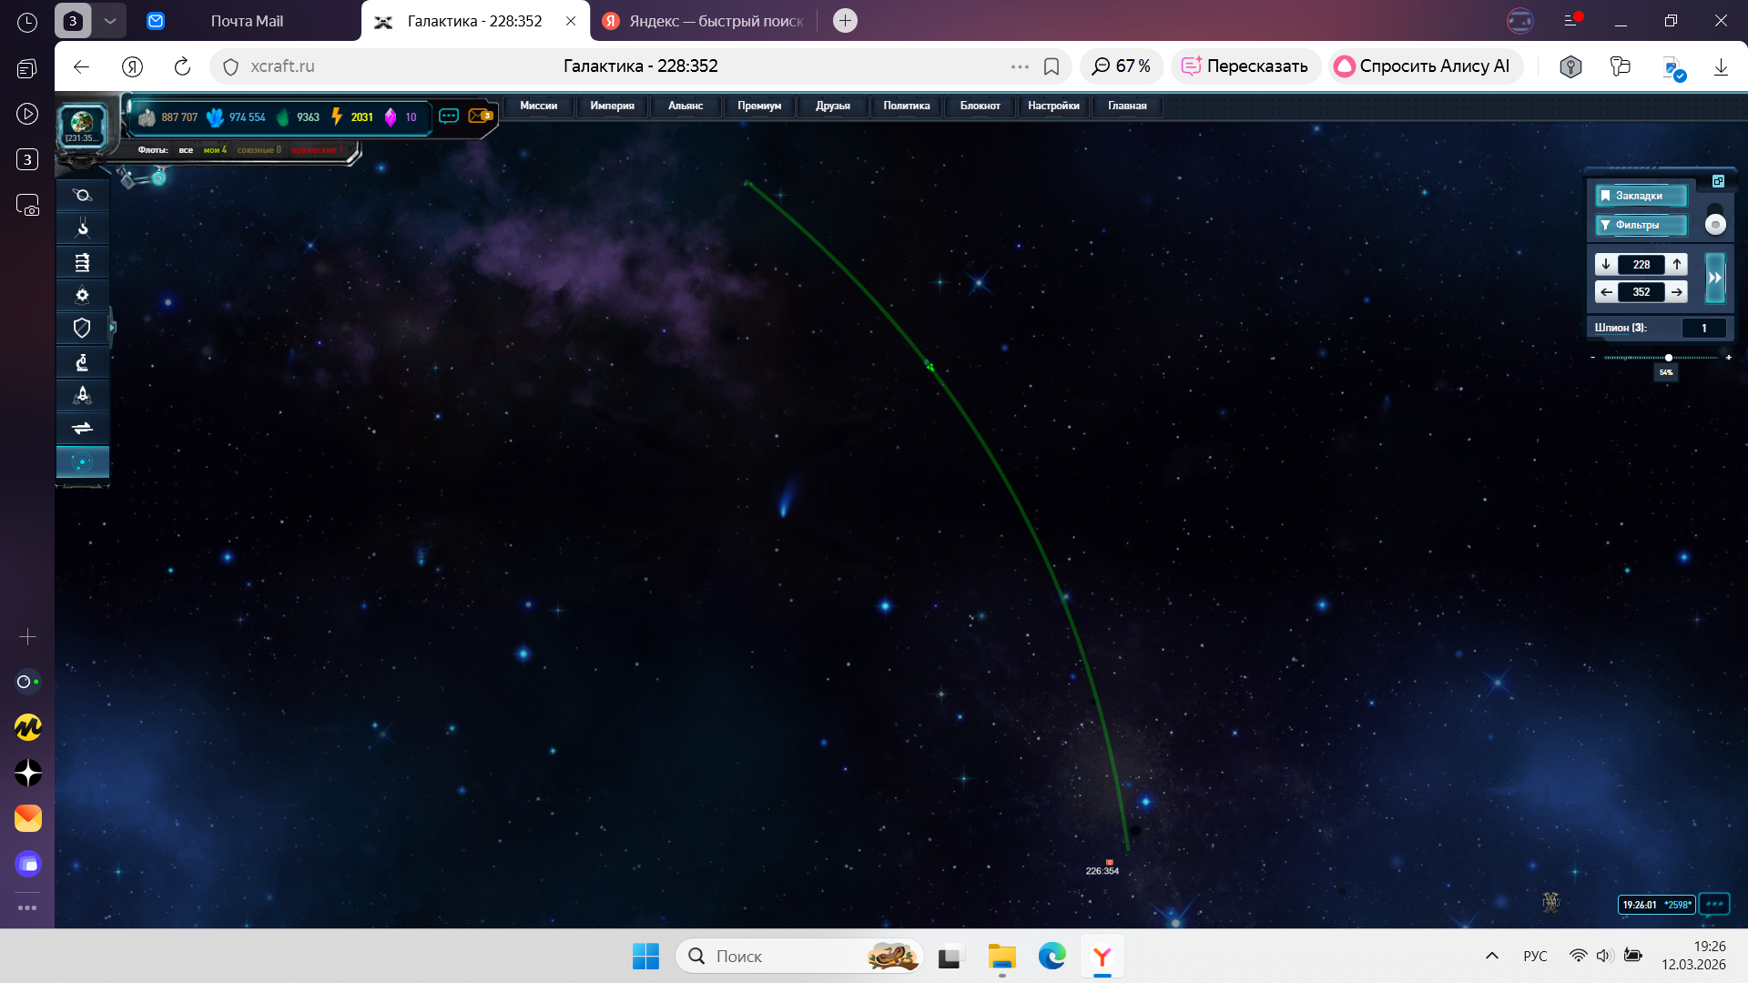Show only enemy fleets (вражеские)
Viewport: 1748px width, 983px height.
[x=317, y=150]
